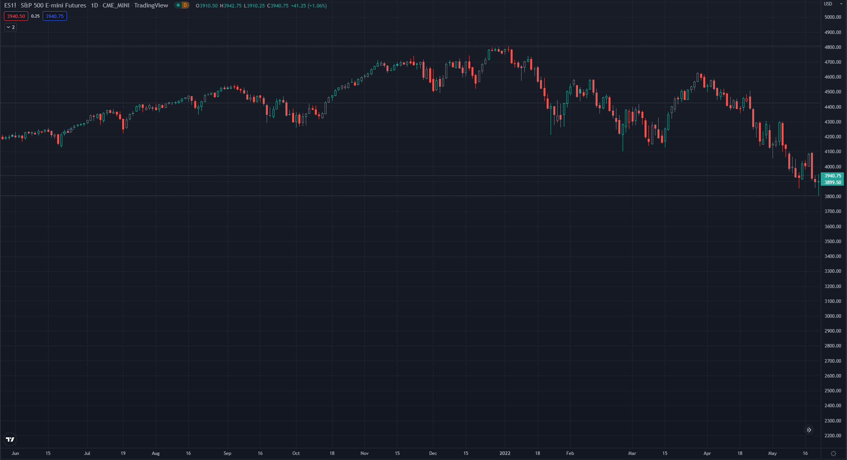Screen dimensions: 847x460
Task: Click the 1D interval in chart title
Action: pos(94,5)
